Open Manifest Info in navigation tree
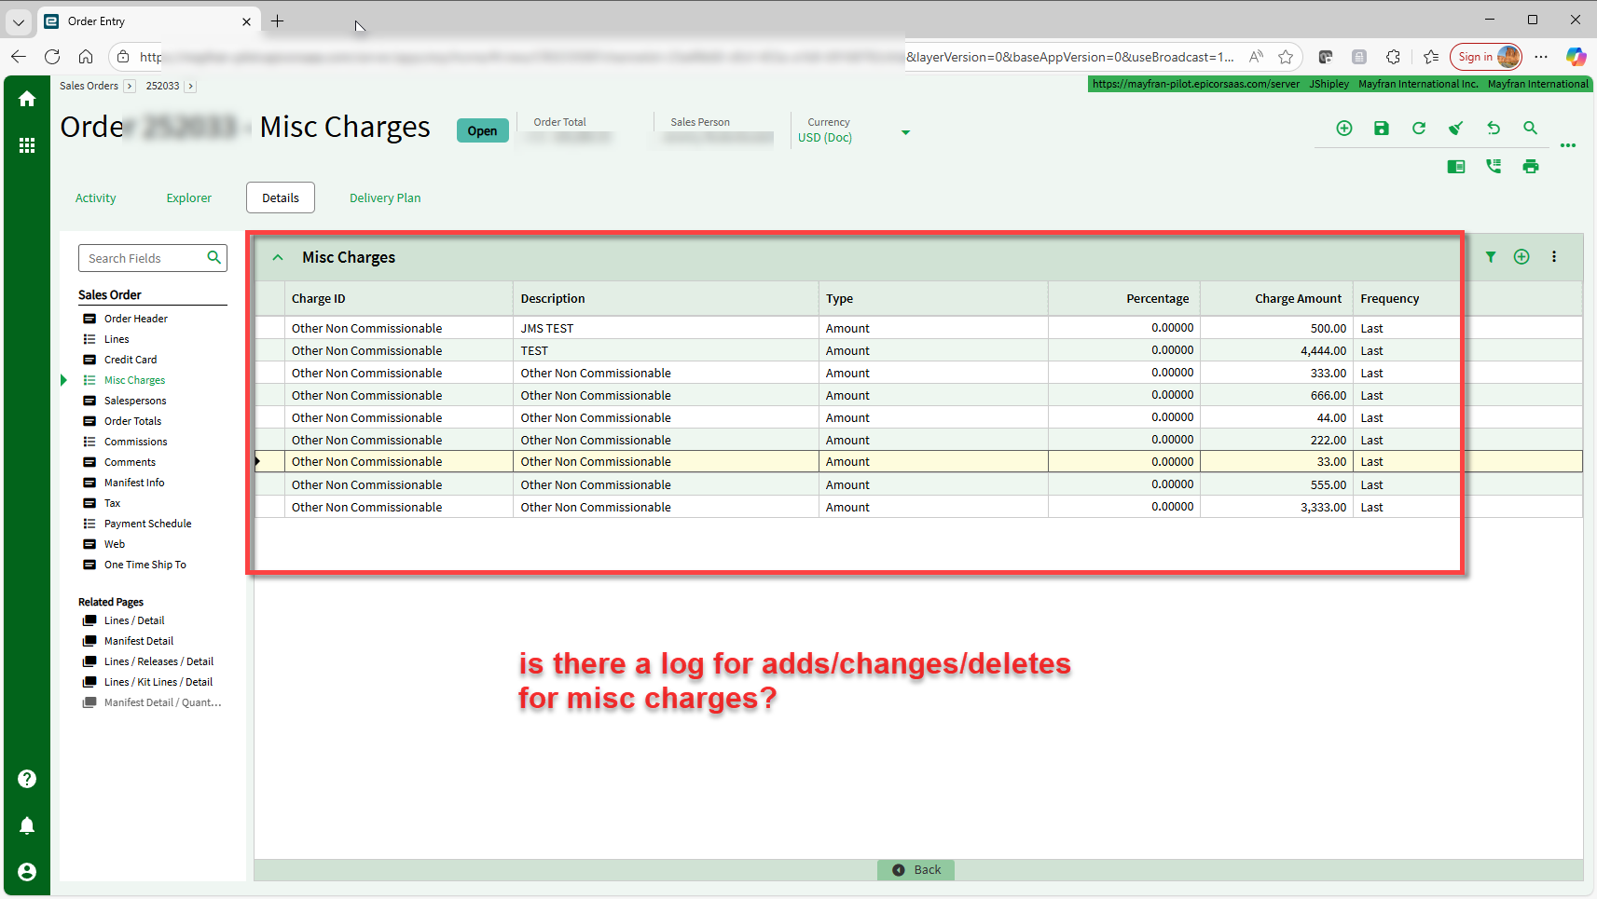1597x899 pixels. click(134, 483)
